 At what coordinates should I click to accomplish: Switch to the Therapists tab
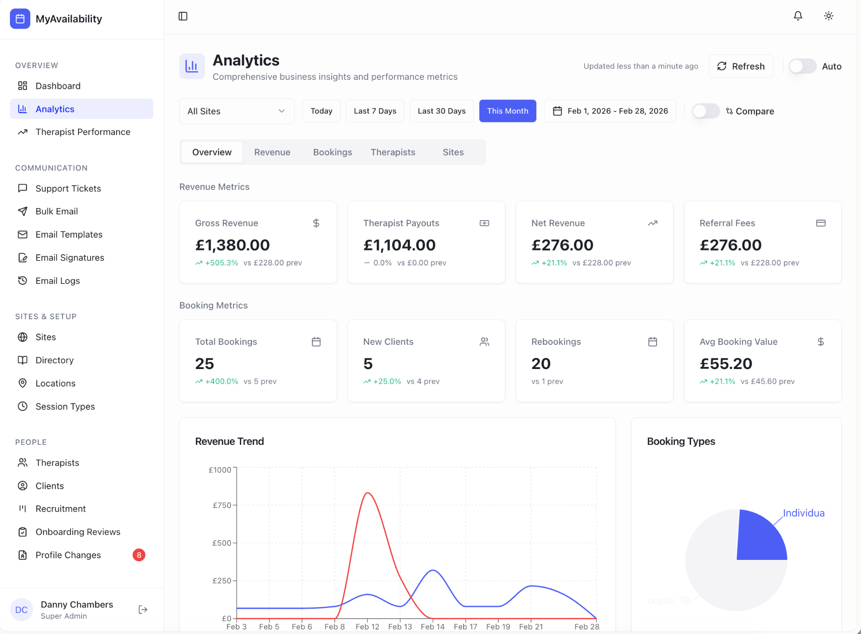(393, 152)
